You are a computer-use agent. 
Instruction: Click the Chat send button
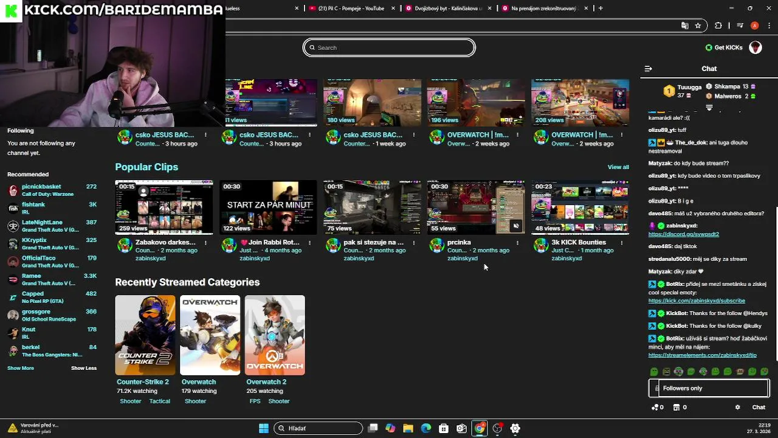coord(759,408)
